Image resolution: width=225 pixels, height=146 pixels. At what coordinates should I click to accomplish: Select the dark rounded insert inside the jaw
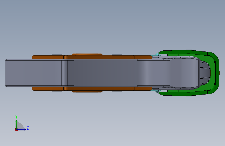205,73
